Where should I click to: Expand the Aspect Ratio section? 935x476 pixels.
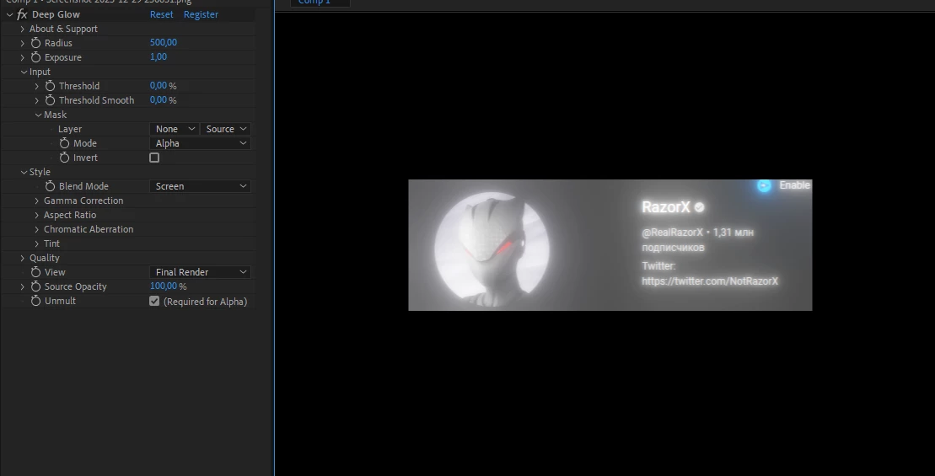pos(37,215)
